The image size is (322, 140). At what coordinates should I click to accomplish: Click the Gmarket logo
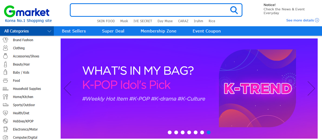coord(27,12)
